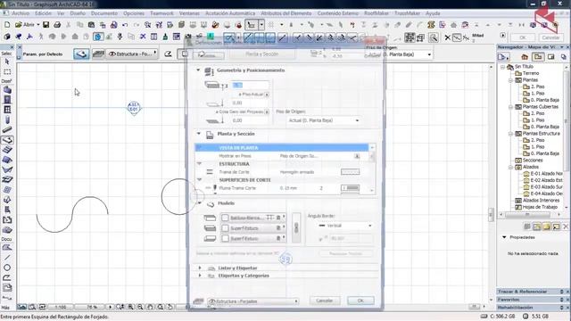The image size is (571, 321).
Task: Select the Arrow selection tool in toolbox
Action: point(7,62)
